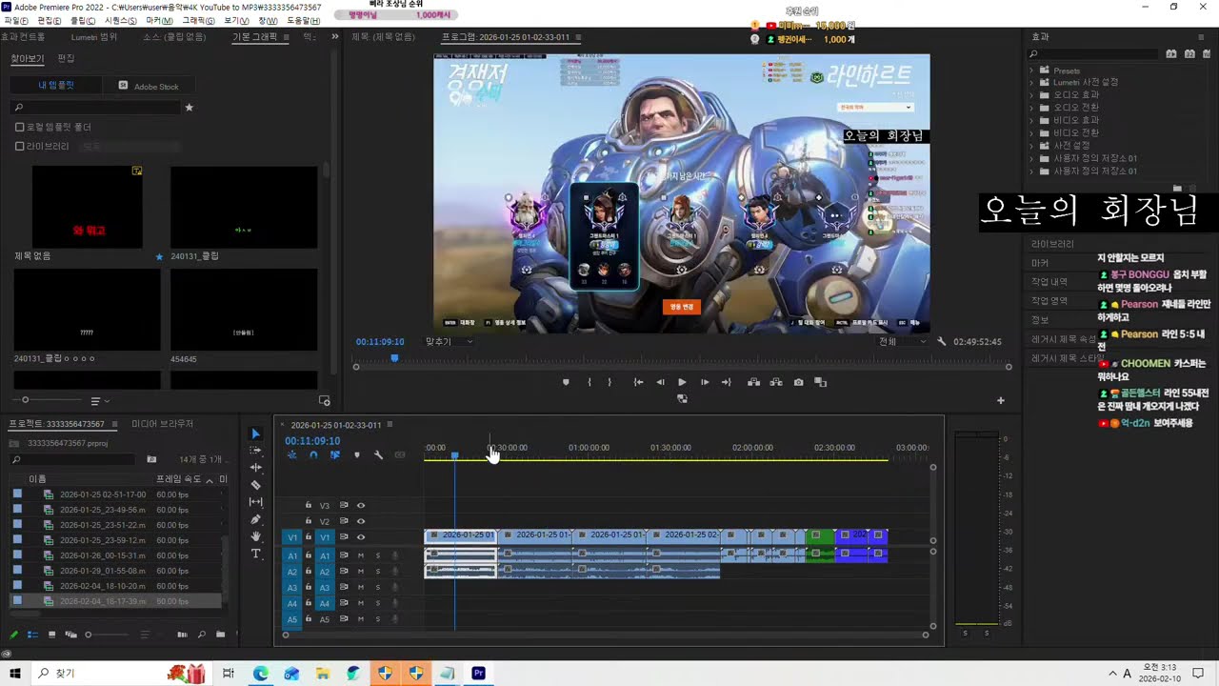
Task: Switch Project panel to Icon View
Action: click(52, 635)
